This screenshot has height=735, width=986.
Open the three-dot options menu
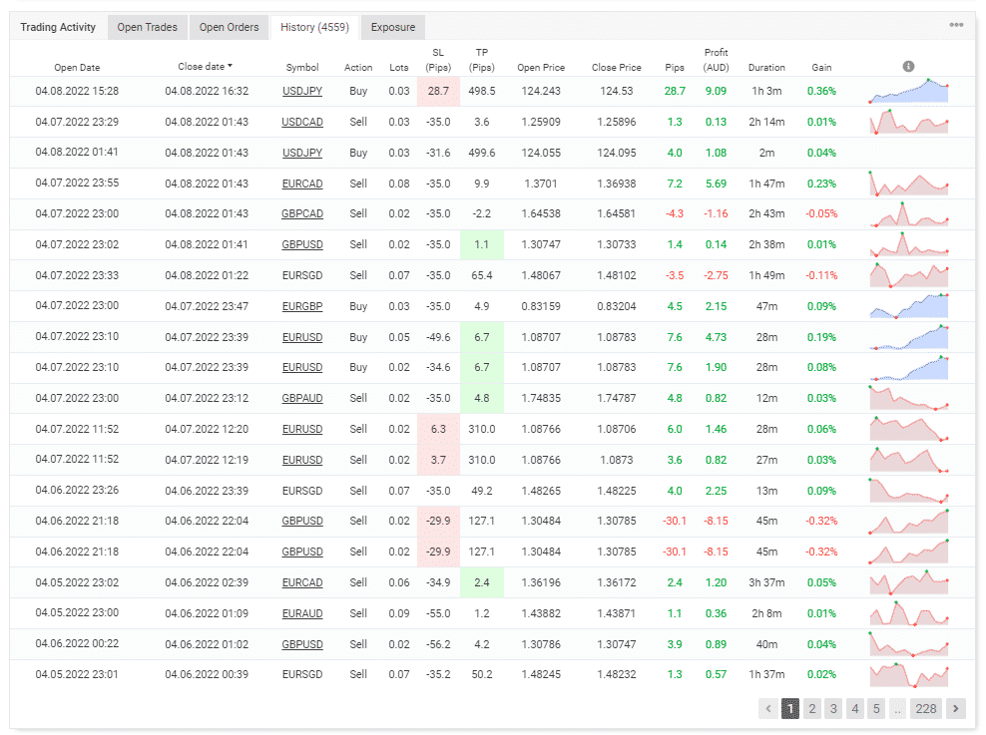956,25
